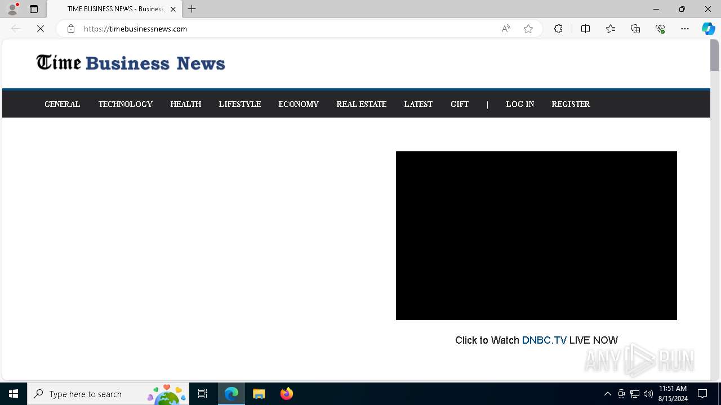
Task: Open the LATEST news section
Action: tap(419, 104)
